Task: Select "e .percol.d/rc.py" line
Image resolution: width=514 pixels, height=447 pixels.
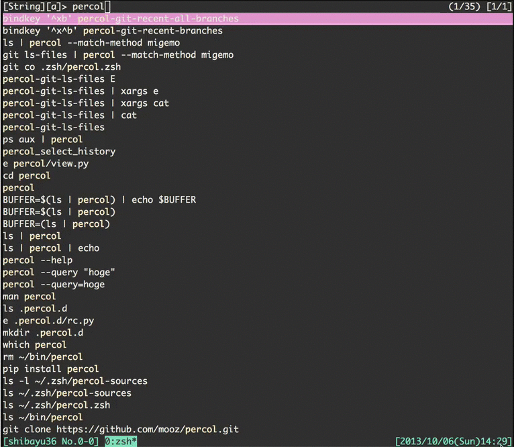Action: (48, 321)
